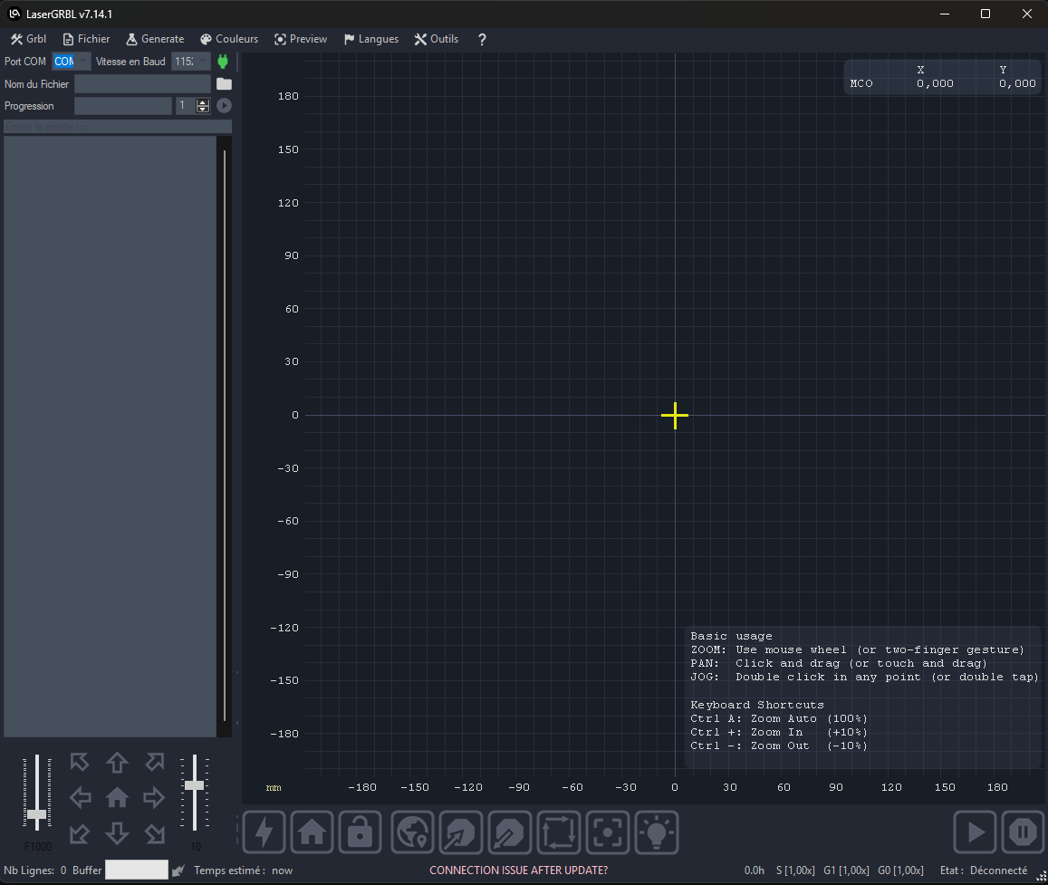1048x885 pixels.
Task: Open the Outils menu
Action: coord(437,39)
